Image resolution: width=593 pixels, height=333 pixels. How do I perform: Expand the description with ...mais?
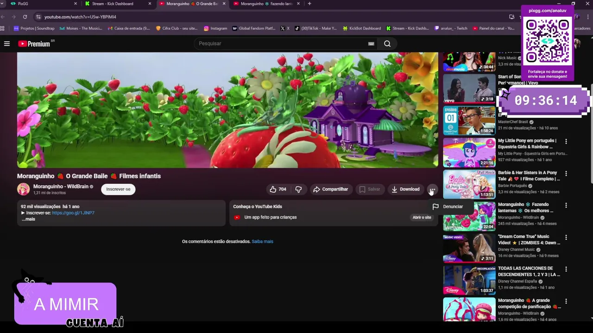coord(28,219)
